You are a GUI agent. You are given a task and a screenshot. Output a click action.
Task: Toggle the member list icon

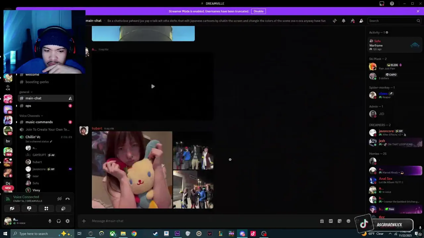coord(361,20)
